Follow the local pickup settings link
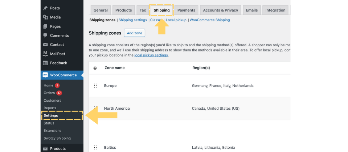 tap(151, 55)
